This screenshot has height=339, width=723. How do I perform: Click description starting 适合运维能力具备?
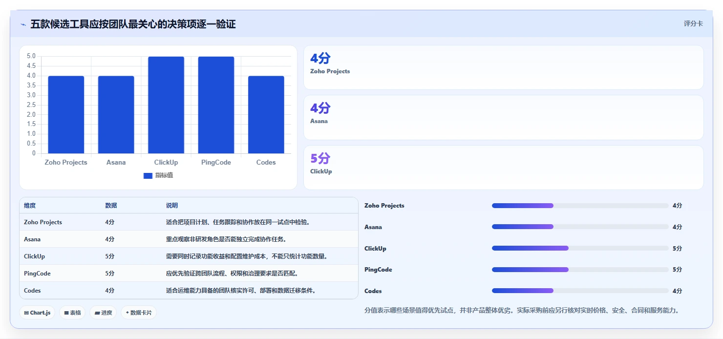click(241, 291)
